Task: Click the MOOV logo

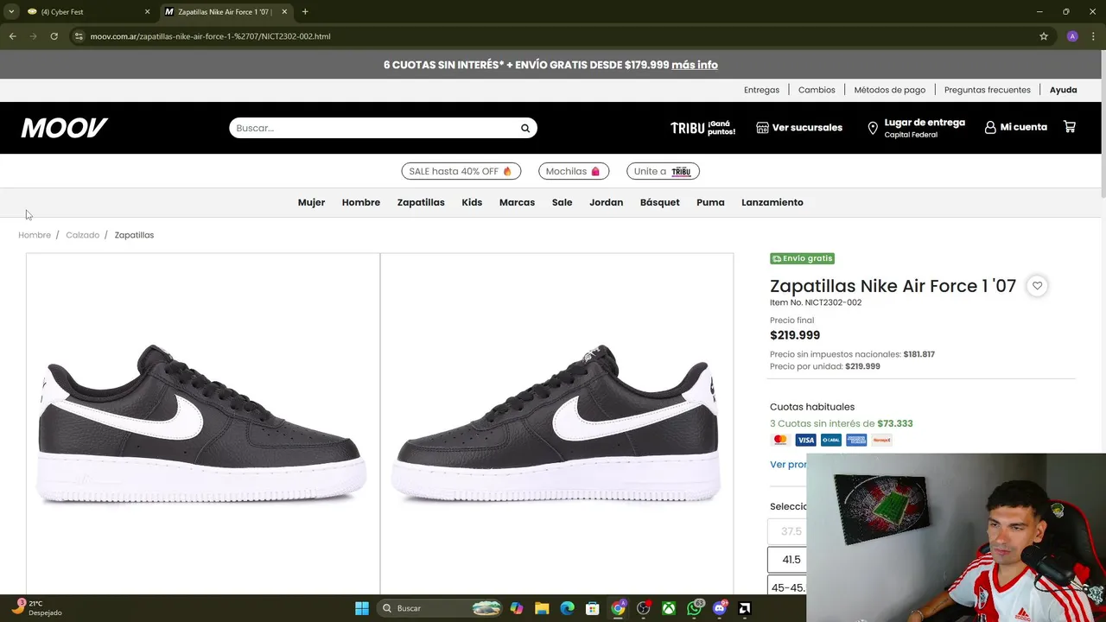Action: click(65, 128)
